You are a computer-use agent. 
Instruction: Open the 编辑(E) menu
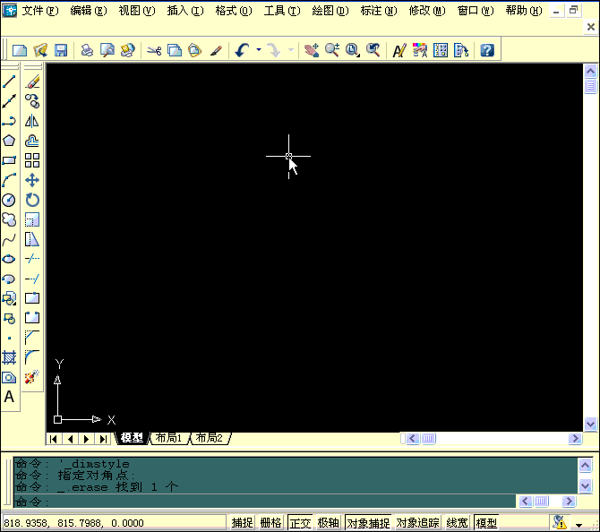pos(89,11)
